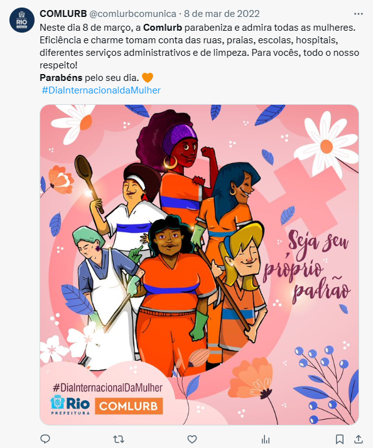Screen dimensions: 373x448
Task: Click the orange COMLURB logo in image
Action: pyautogui.click(x=129, y=406)
